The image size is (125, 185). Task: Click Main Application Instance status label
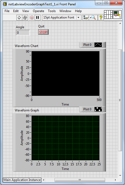[x=22, y=180]
